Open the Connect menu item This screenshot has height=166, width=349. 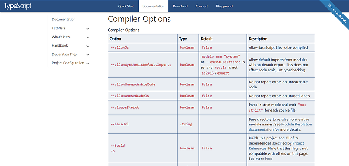click(202, 6)
